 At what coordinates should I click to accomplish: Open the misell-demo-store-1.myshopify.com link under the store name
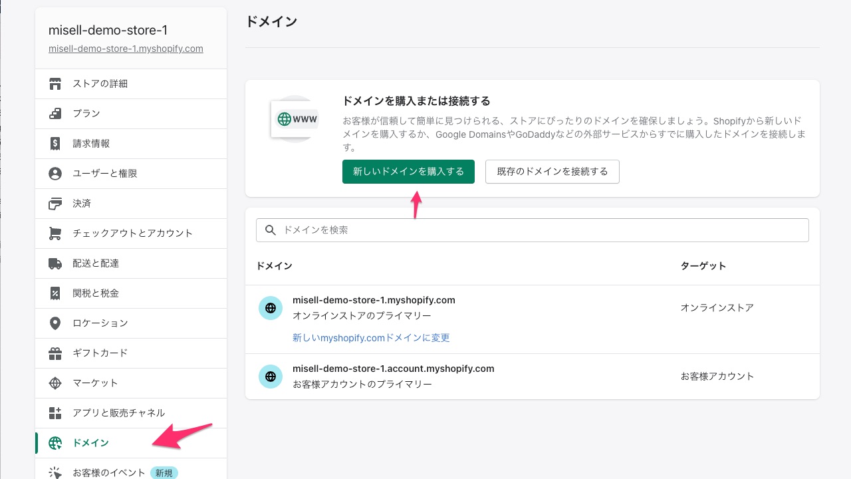pos(126,49)
